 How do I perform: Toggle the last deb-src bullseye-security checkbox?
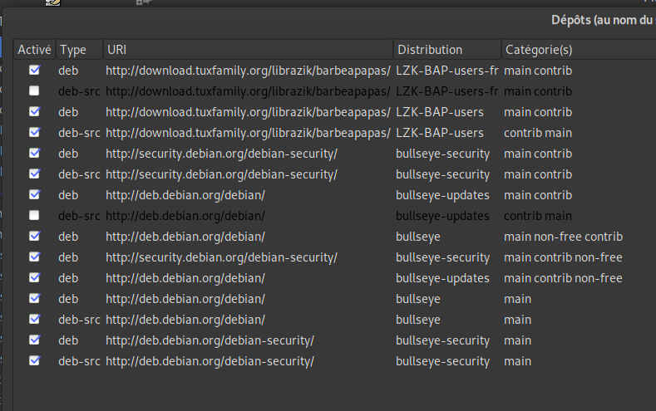tap(34, 361)
